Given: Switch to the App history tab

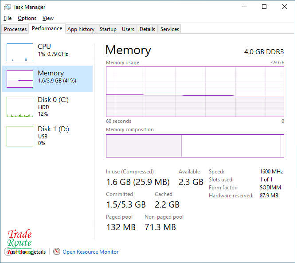Looking at the screenshot, I should click(81, 29).
